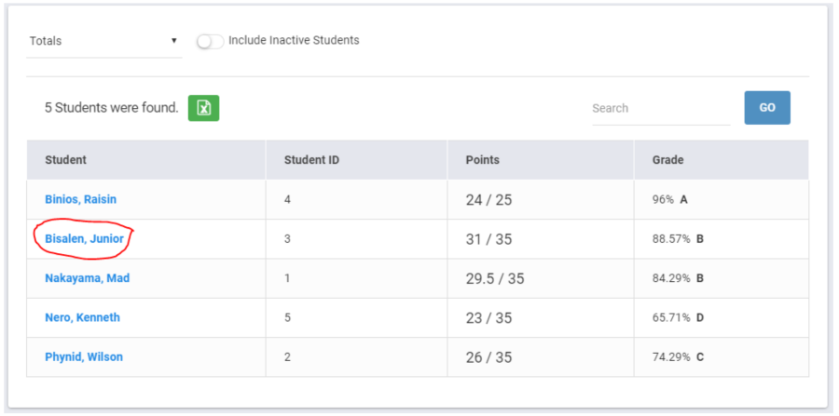The height and width of the screenshot is (416, 839).
Task: Open the Totals dropdown
Action: click(x=103, y=41)
